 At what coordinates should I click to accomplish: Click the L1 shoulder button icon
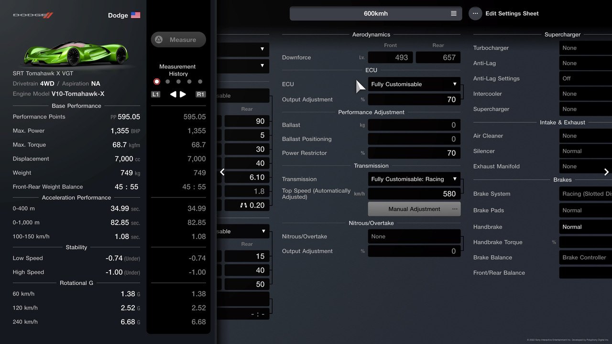coord(155,95)
